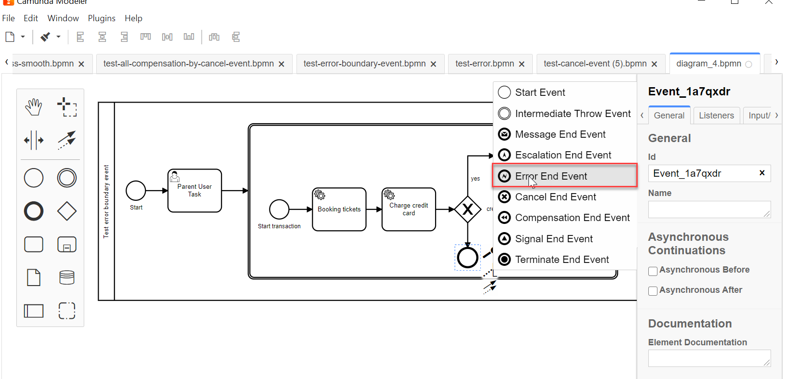This screenshot has width=785, height=379.
Task: Activate the create/remove space tool
Action: [x=34, y=140]
